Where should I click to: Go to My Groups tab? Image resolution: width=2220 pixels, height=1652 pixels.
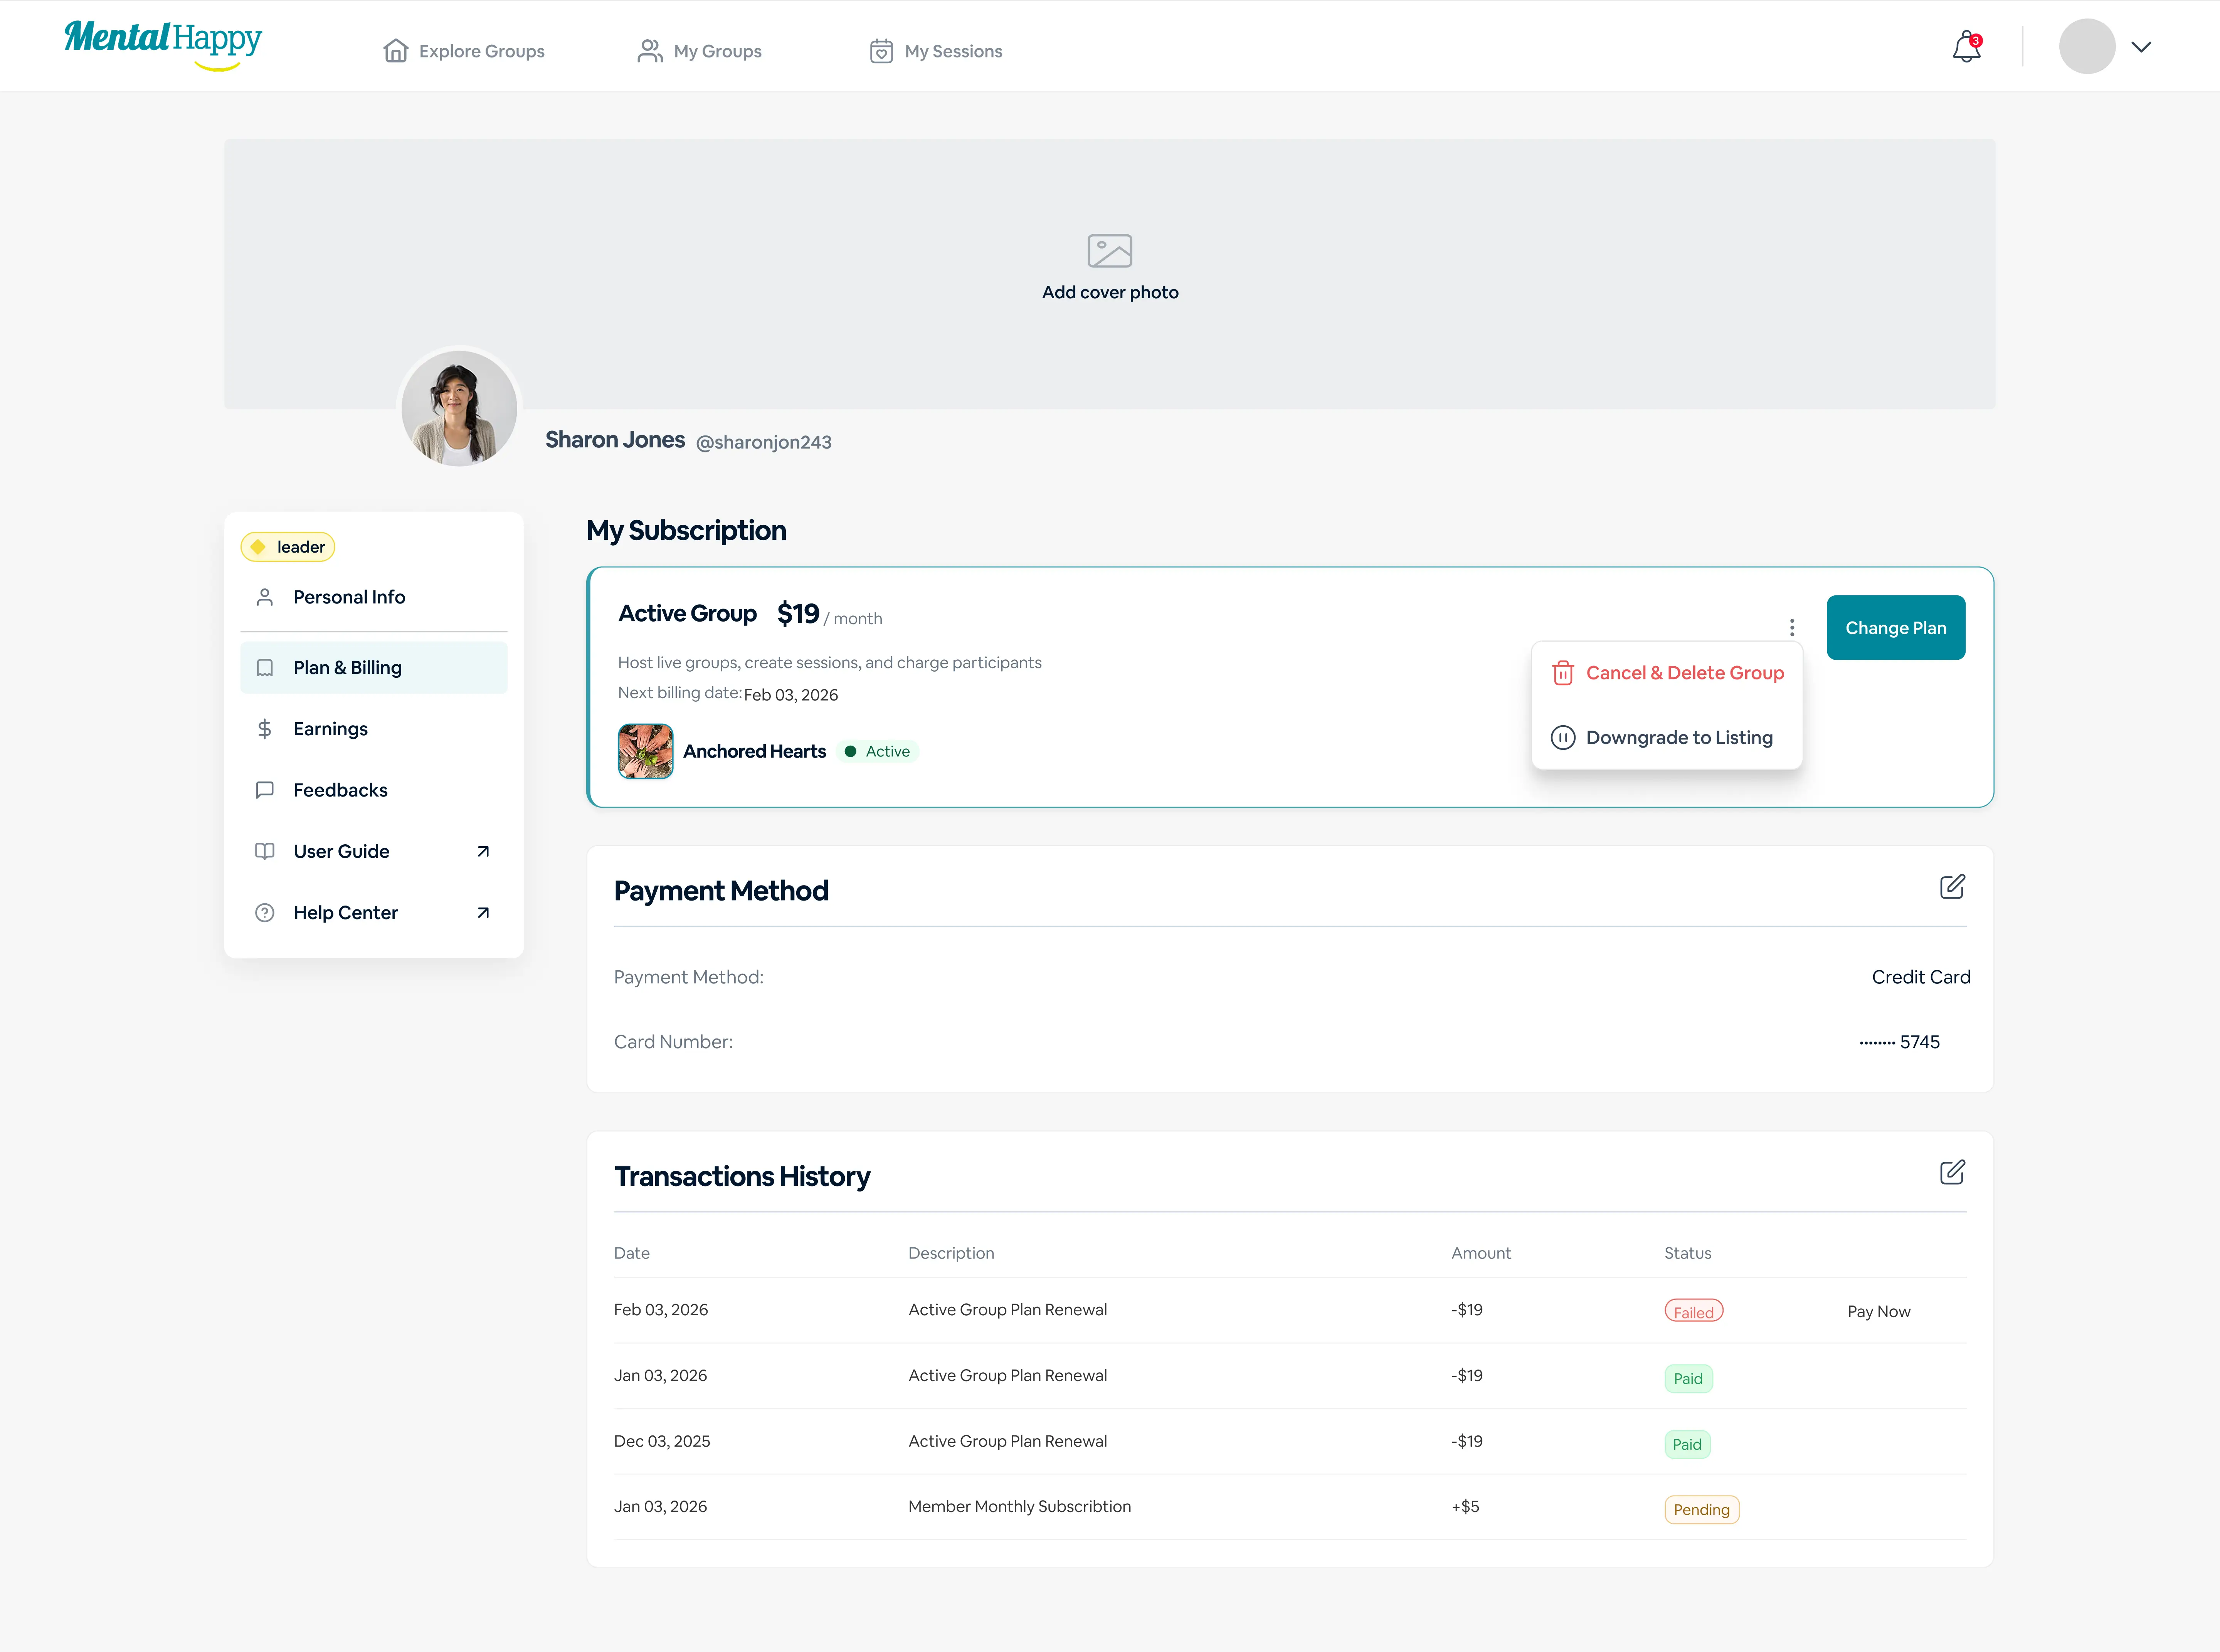(700, 51)
